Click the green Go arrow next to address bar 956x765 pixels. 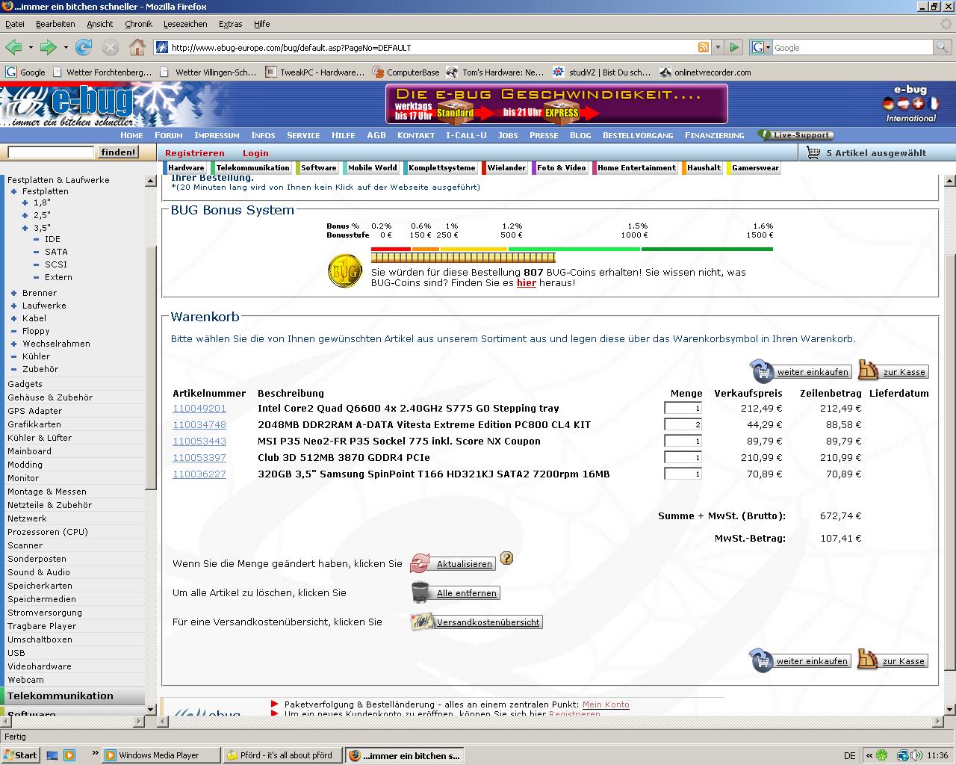point(734,47)
